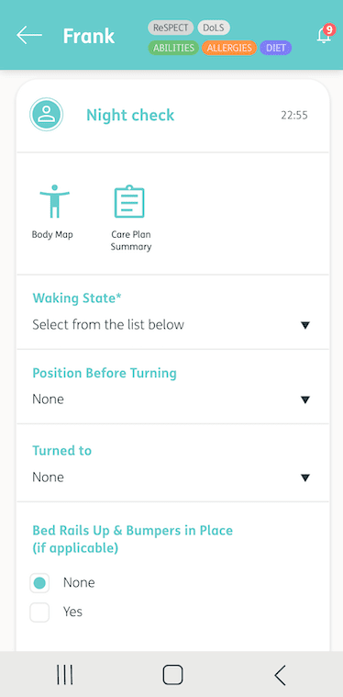Viewport: 343px width, 697px height.
Task: Open the ReSPECT tag
Action: click(171, 28)
